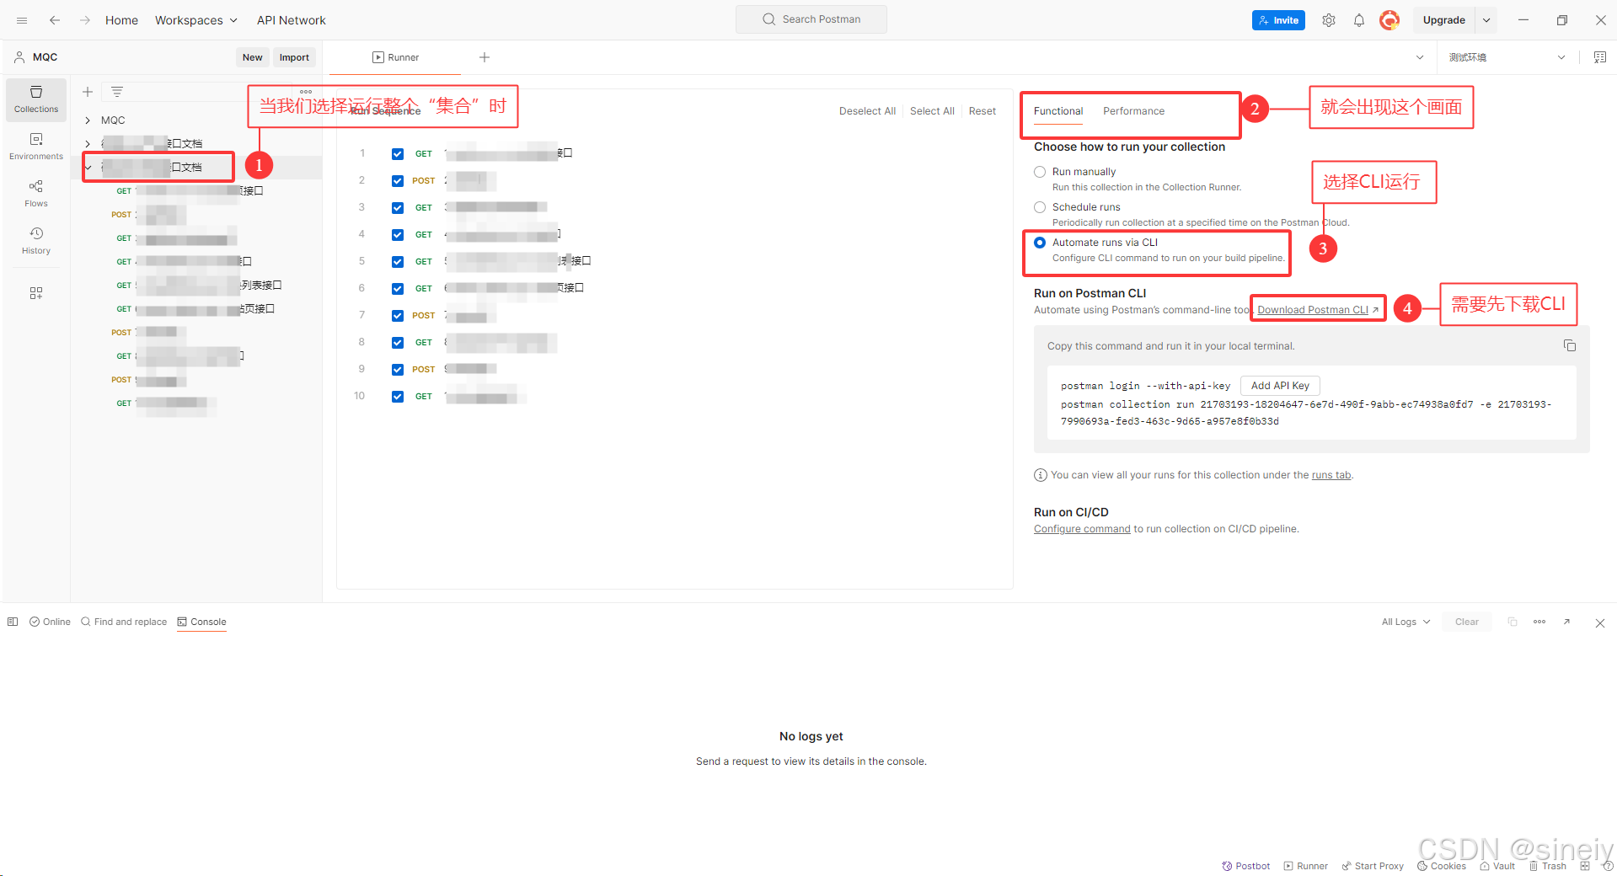Select the Runner tab
The image size is (1617, 876).
395,57
